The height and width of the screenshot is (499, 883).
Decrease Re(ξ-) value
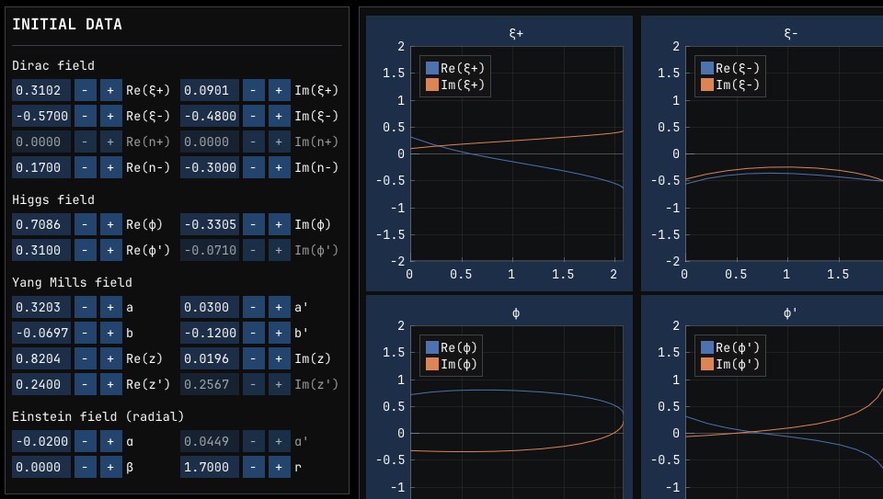click(x=85, y=116)
